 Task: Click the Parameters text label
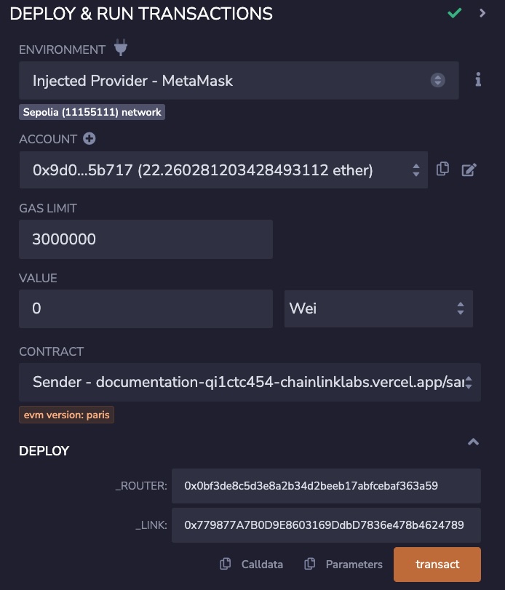pyautogui.click(x=354, y=565)
